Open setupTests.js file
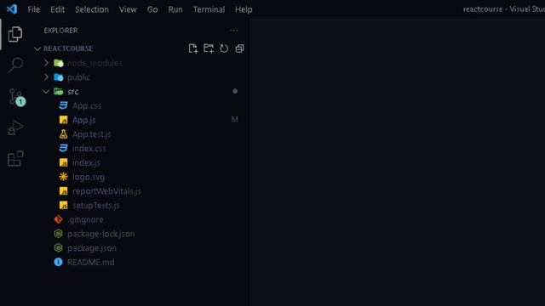The height and width of the screenshot is (306, 545). (96, 206)
